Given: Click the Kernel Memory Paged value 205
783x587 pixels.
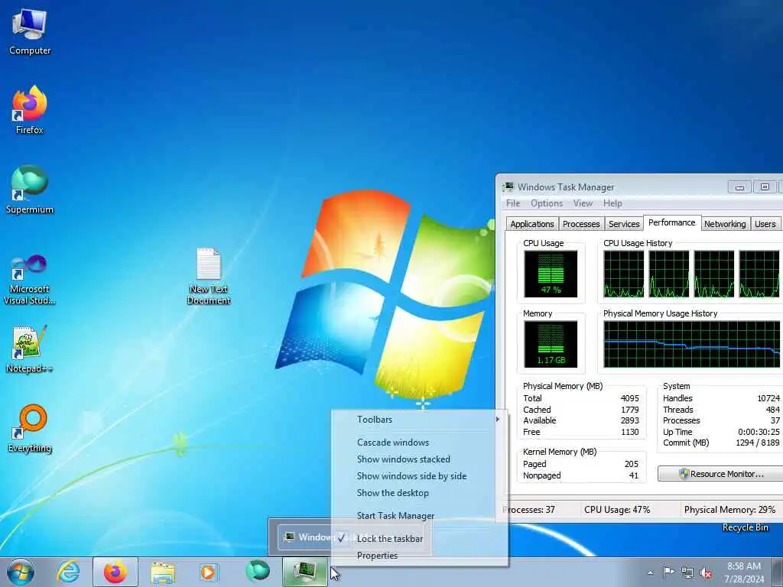Looking at the screenshot, I should [632, 464].
